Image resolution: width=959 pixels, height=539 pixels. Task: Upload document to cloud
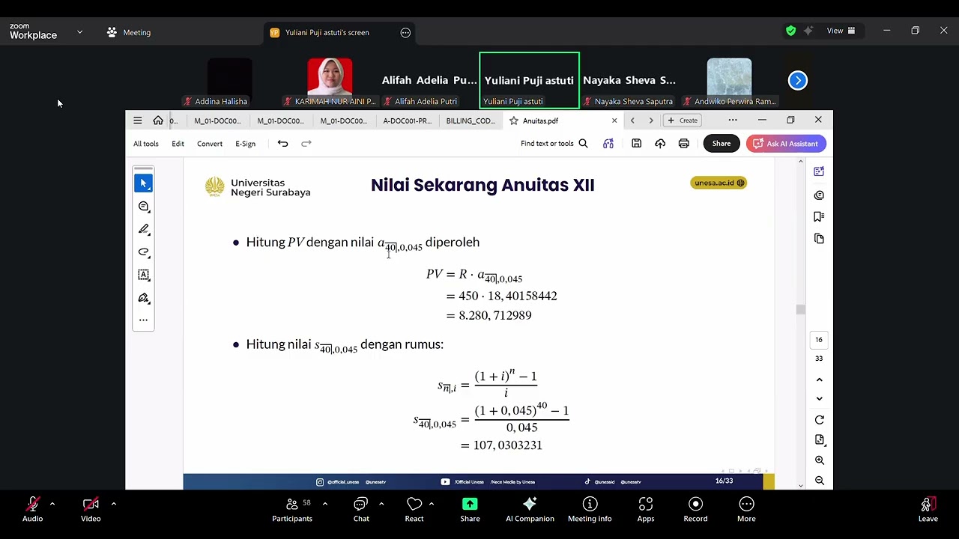[x=660, y=144]
